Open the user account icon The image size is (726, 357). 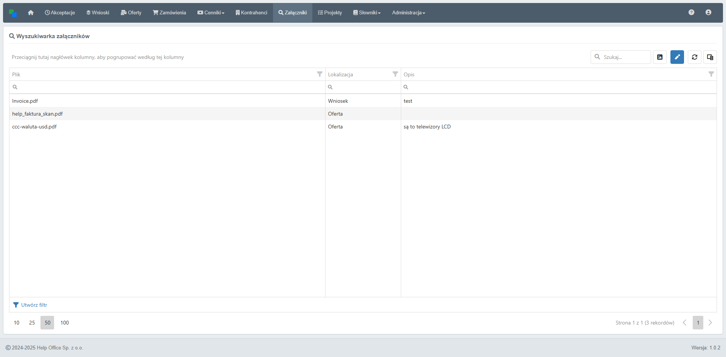point(708,12)
